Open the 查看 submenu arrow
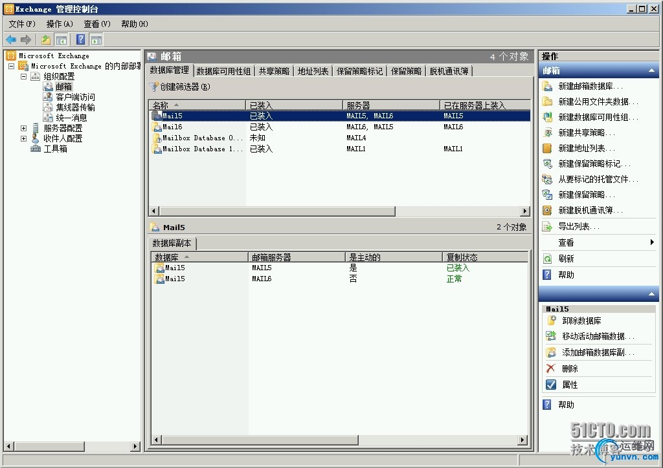 click(652, 242)
